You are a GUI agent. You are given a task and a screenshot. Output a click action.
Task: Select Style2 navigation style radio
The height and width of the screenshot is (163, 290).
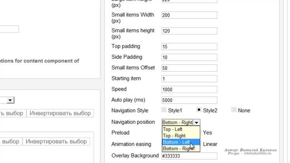(x=198, y=110)
